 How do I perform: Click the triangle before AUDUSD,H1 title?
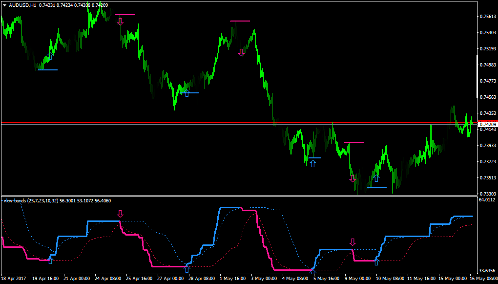point(5,5)
